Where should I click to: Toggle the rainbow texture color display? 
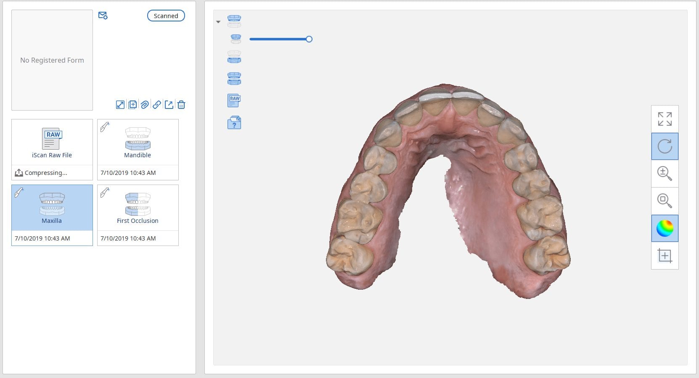(665, 228)
